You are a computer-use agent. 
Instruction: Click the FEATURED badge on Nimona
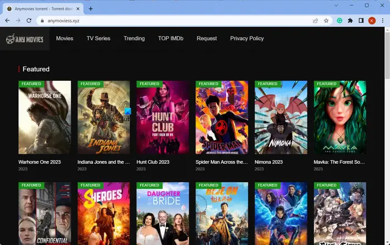tap(267, 84)
